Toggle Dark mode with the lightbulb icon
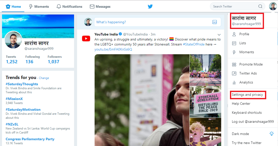The height and width of the screenshot is (146, 278). tap(271, 133)
